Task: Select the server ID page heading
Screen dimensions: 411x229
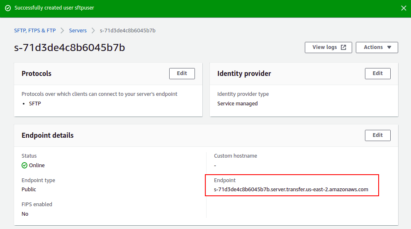Action: pyautogui.click(x=69, y=48)
